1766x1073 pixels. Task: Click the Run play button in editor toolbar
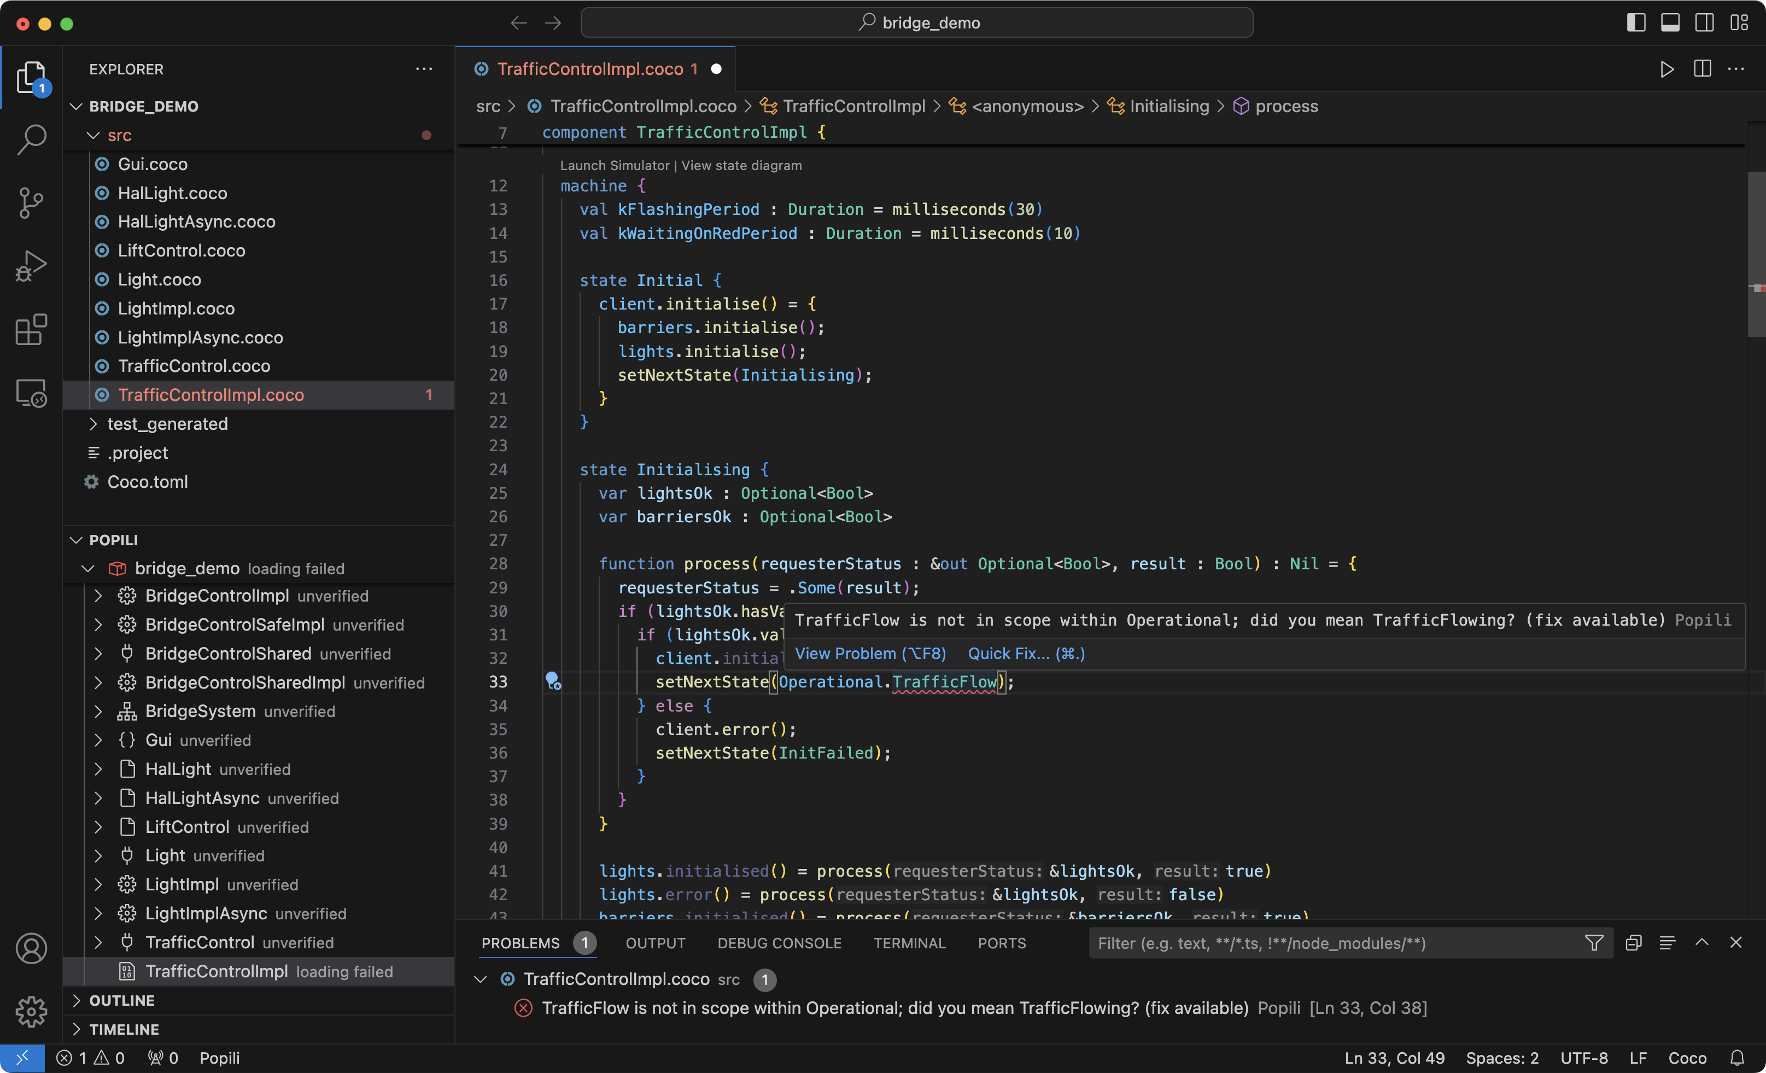coord(1667,69)
